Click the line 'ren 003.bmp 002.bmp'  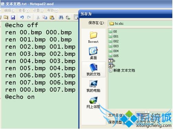pyautogui.click(x=40, y=54)
